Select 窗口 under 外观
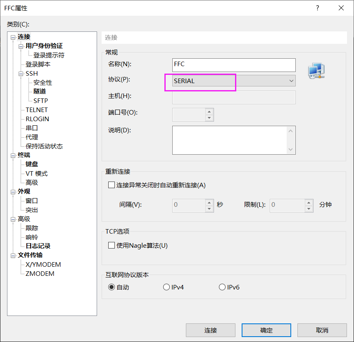Screen dimensions: 354x342 click(x=32, y=201)
